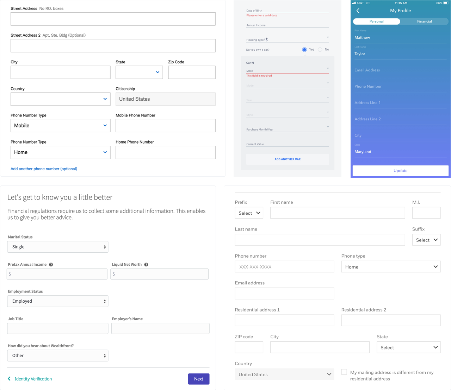Switch to the Financial tab
The image size is (451, 391).
coord(424,21)
